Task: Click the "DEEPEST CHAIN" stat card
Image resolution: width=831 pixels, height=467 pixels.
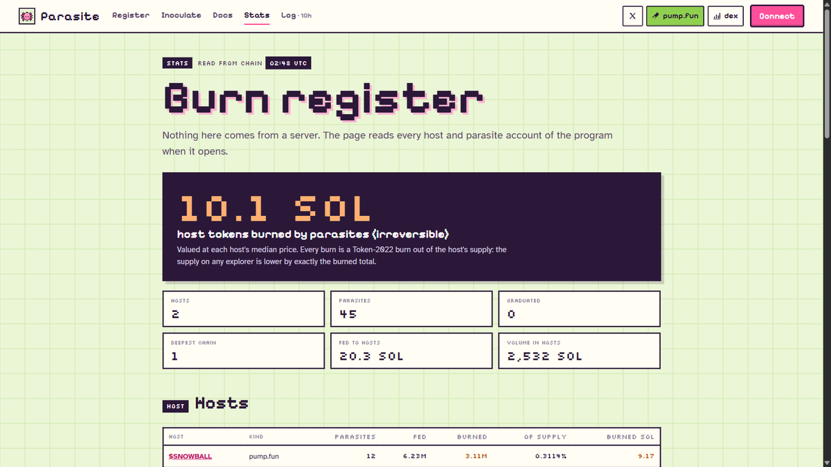Action: point(244,351)
